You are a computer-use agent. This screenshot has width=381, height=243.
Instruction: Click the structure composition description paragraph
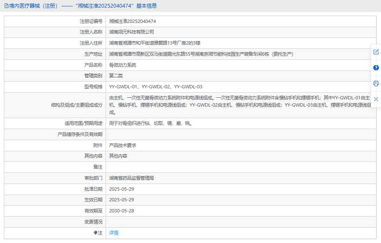240,105
